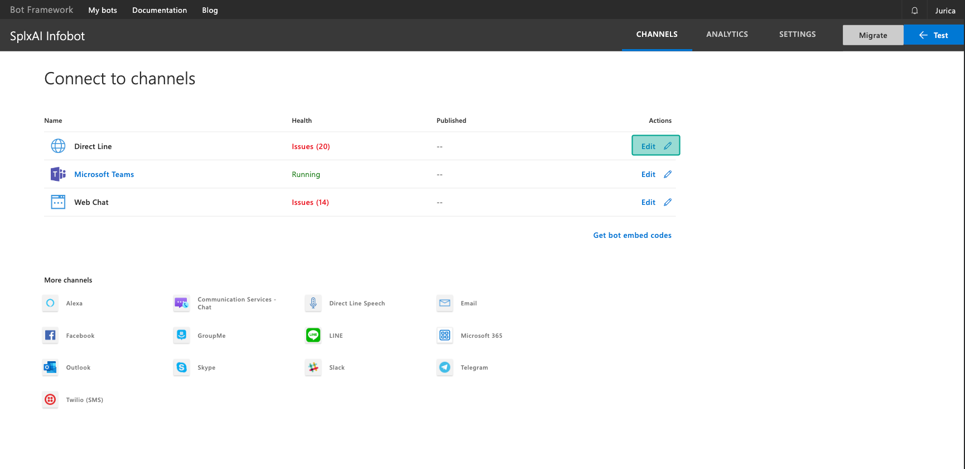The image size is (965, 469).
Task: Open the Direct Line Speech channel icon
Action: pos(313,303)
